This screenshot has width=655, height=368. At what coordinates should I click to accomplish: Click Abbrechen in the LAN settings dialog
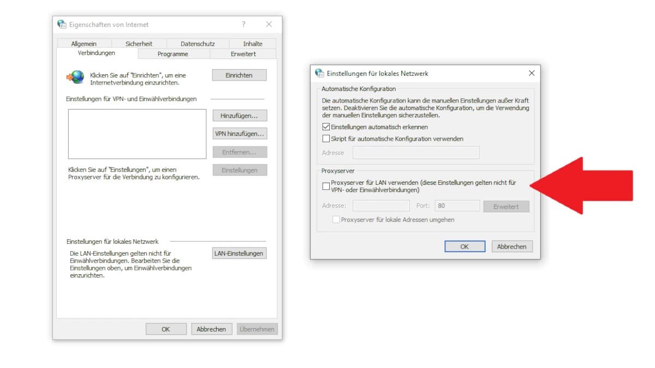(x=512, y=246)
